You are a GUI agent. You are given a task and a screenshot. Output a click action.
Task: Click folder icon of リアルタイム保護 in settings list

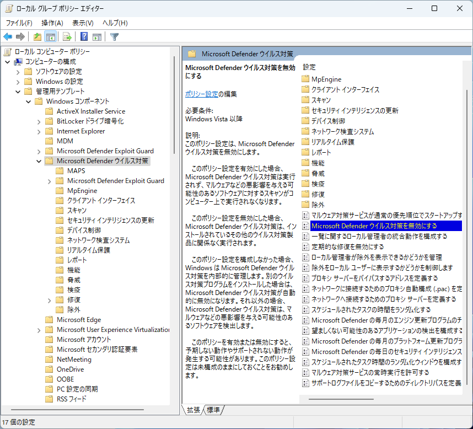pyautogui.click(x=305, y=142)
